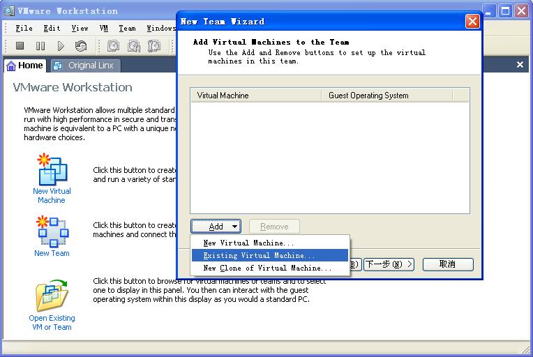Viewport: 533px width, 357px height.
Task: Click the 下一步 (N) next button
Action: tap(389, 264)
